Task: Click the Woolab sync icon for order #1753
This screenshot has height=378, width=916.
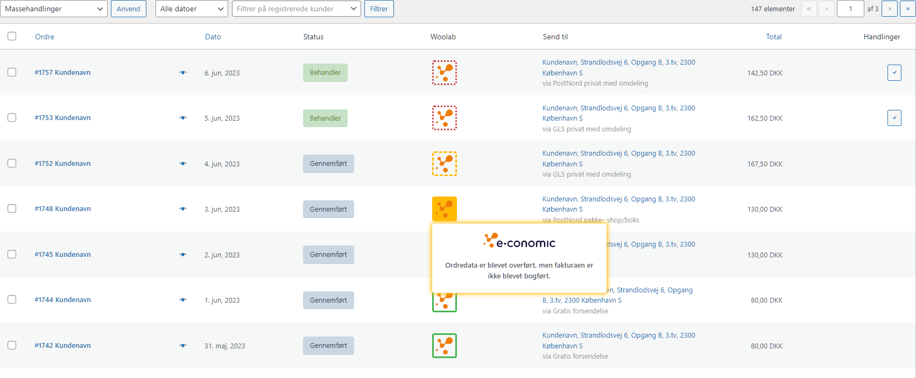Action: tap(444, 118)
